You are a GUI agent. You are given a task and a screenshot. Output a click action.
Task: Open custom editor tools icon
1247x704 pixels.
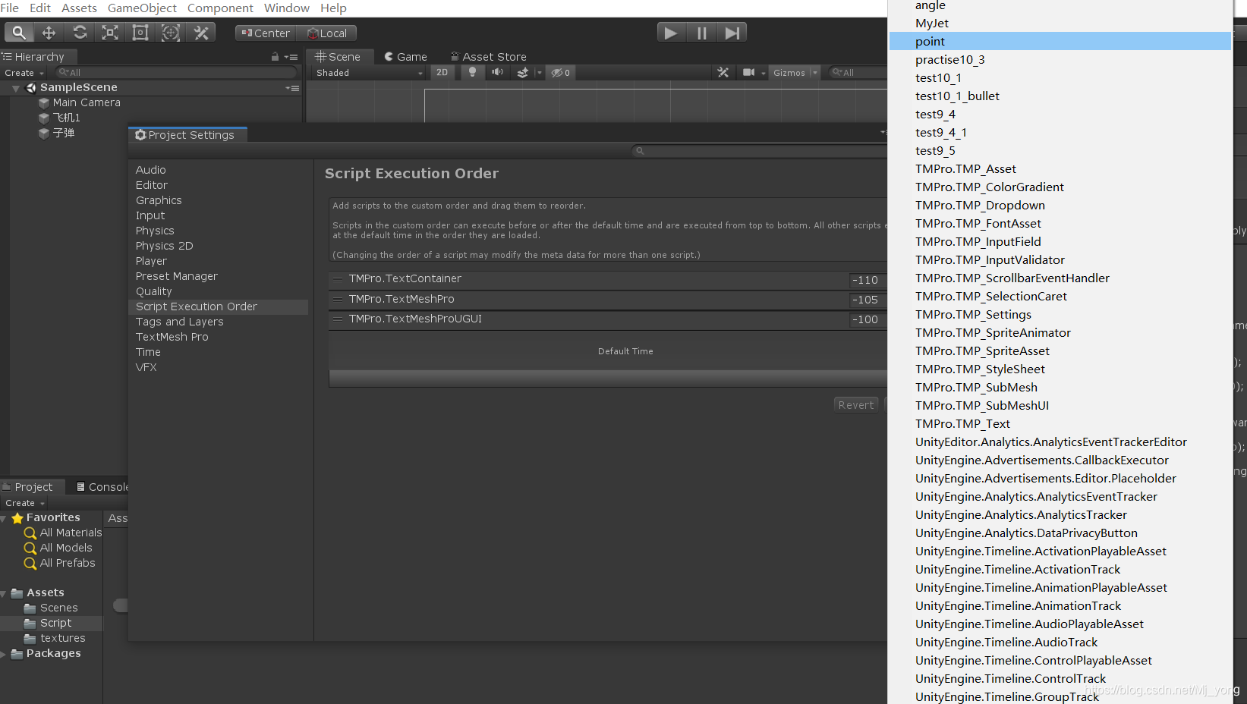coord(201,33)
